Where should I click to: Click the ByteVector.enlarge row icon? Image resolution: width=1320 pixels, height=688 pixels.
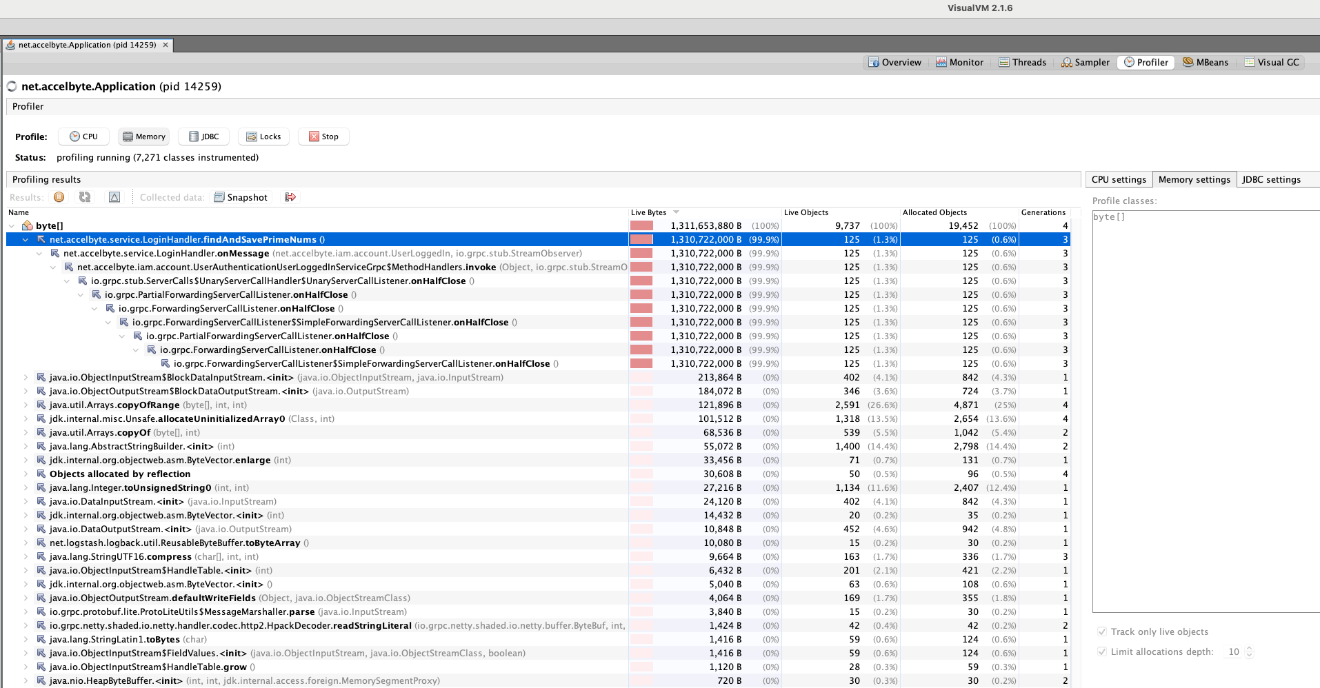(x=41, y=460)
